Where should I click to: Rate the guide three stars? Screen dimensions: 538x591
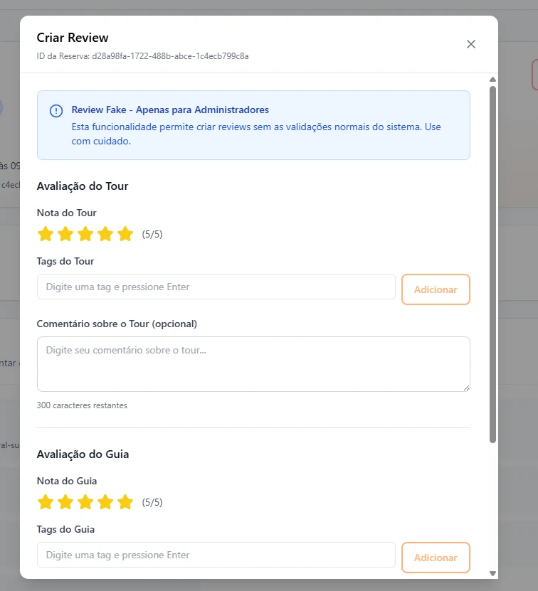click(x=85, y=502)
